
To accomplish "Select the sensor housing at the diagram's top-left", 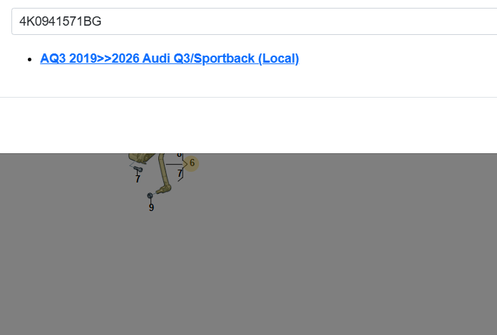I will (140, 158).
